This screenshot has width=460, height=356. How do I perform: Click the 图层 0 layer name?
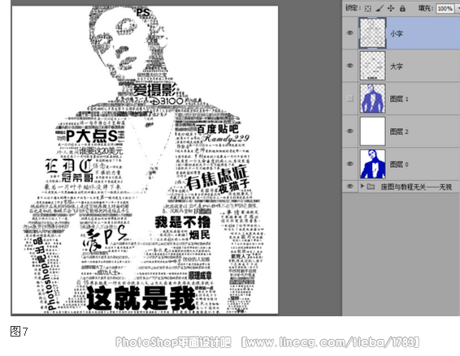pos(399,165)
